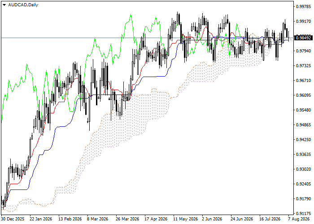Viewport: 314px width, 224px height.
Task: Select the 7 Aug 2026 date label
Action: coord(299,219)
